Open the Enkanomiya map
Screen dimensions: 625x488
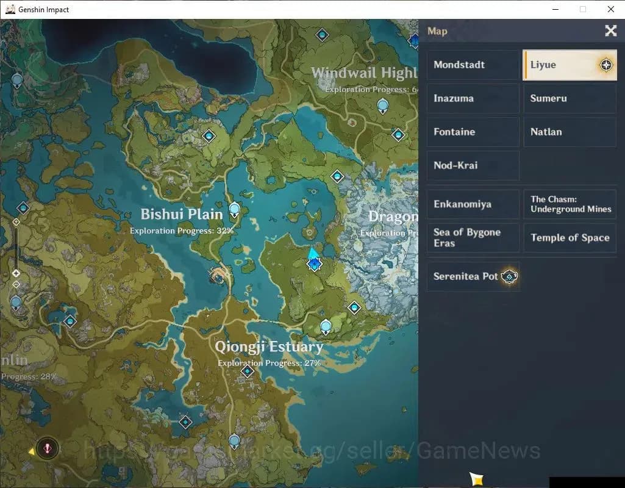473,204
